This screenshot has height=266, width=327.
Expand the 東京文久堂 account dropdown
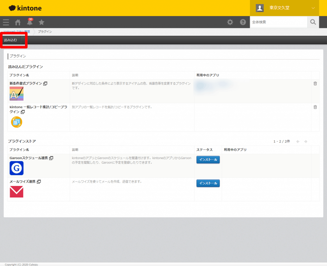(x=313, y=8)
